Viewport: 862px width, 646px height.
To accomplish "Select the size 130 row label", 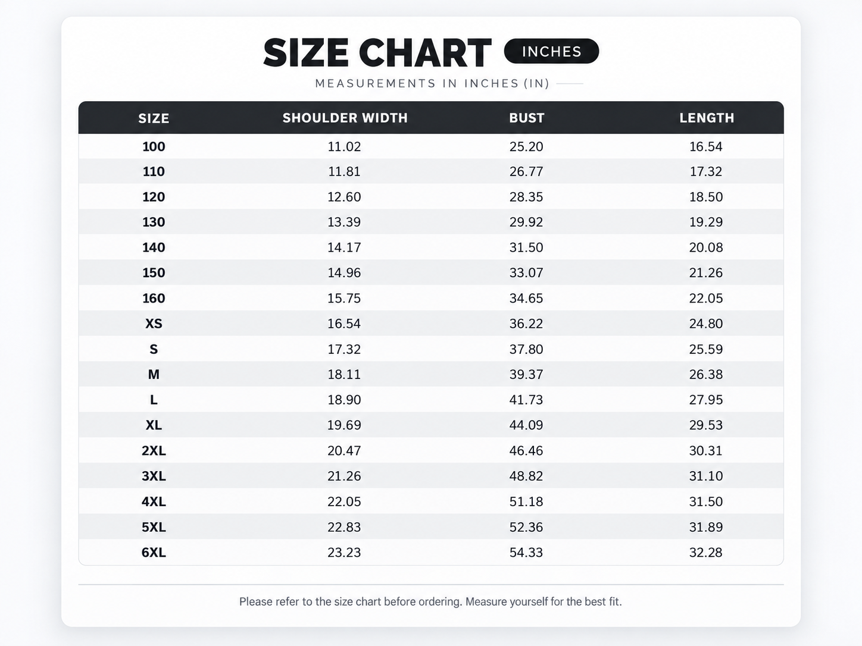I will coord(154,222).
